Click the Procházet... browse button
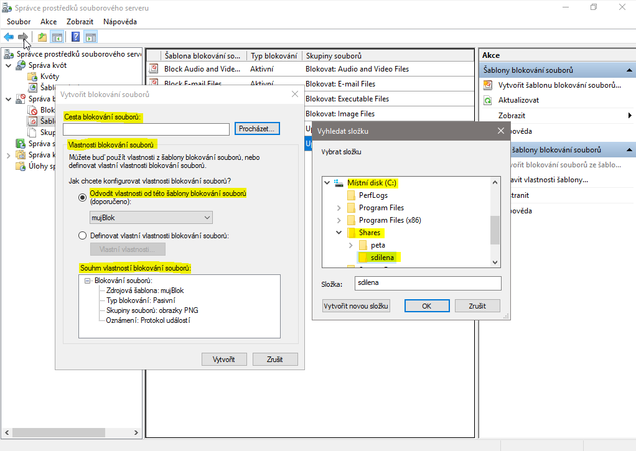The width and height of the screenshot is (636, 451). (257, 129)
